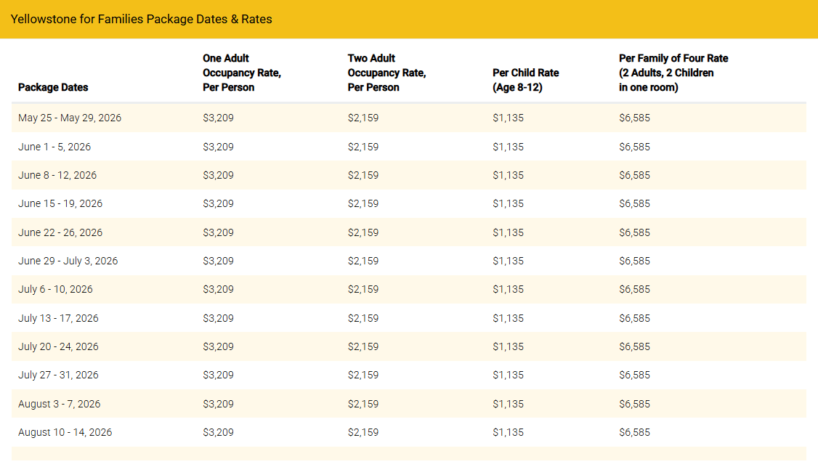Screen dimensions: 818x467
Task: Select the 'June 22 - 26, 2026' date cell
Action: (x=60, y=232)
